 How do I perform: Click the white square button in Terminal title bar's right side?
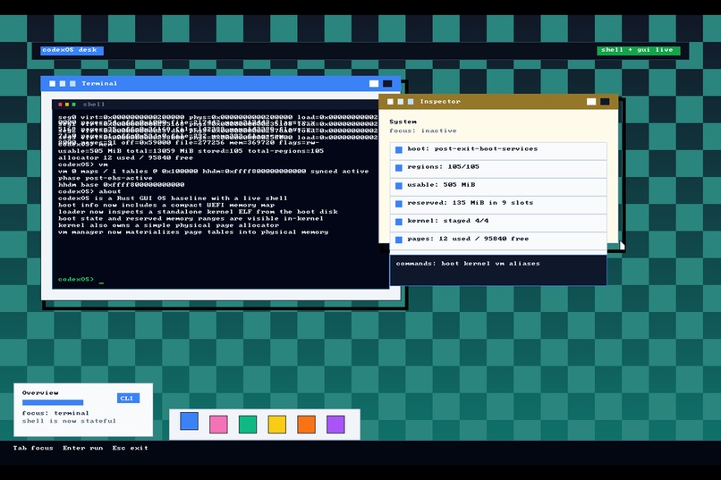(374, 84)
